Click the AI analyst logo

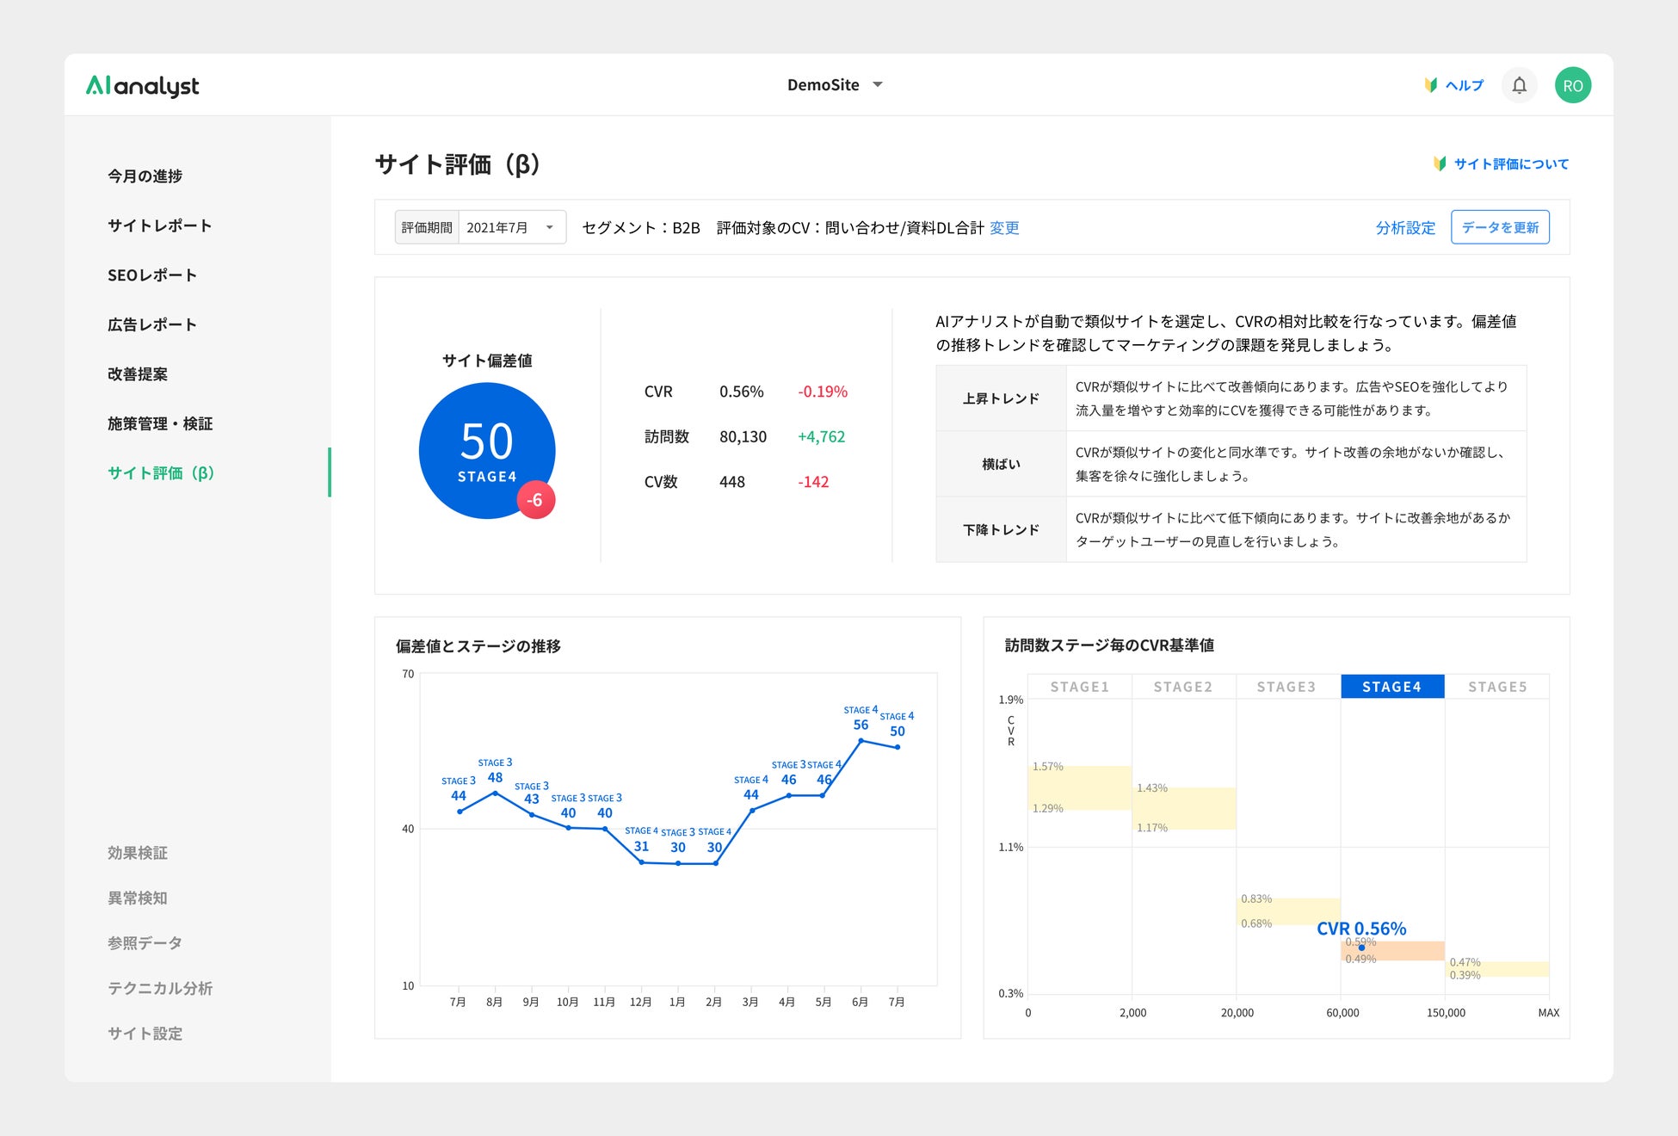142,85
